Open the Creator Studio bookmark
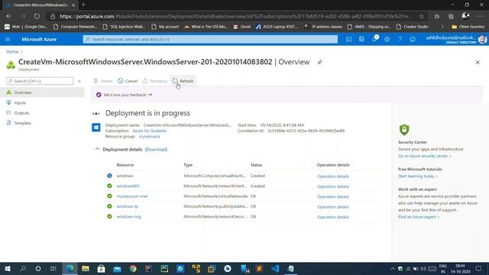 (x=413, y=27)
